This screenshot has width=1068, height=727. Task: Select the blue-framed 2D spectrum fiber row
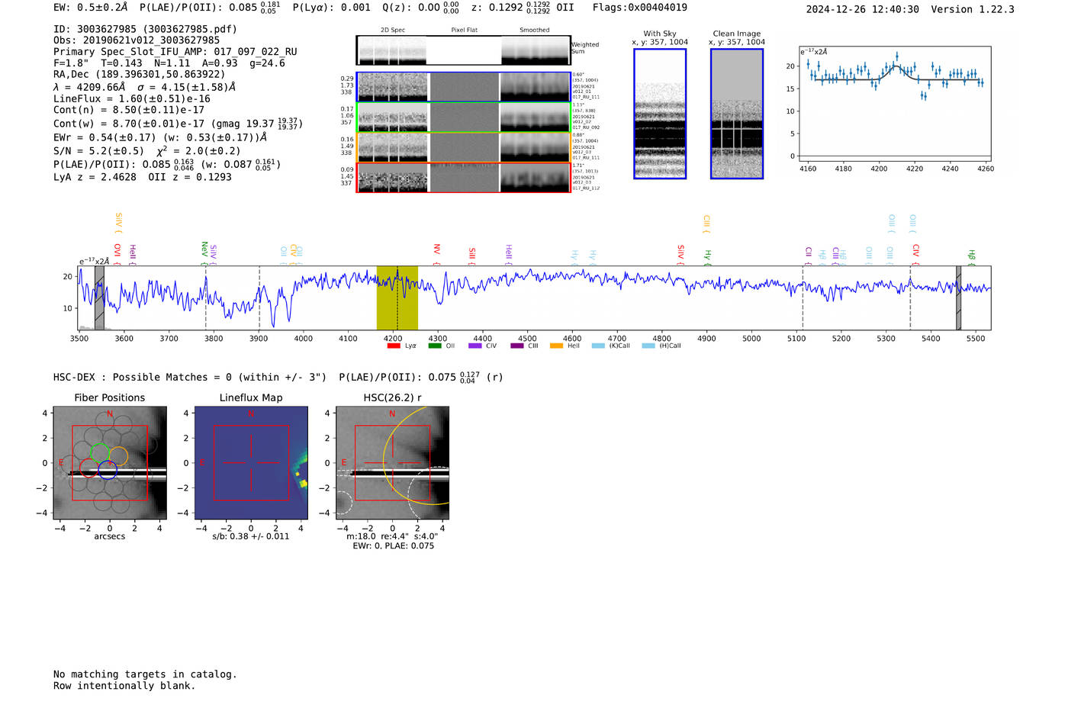click(463, 87)
